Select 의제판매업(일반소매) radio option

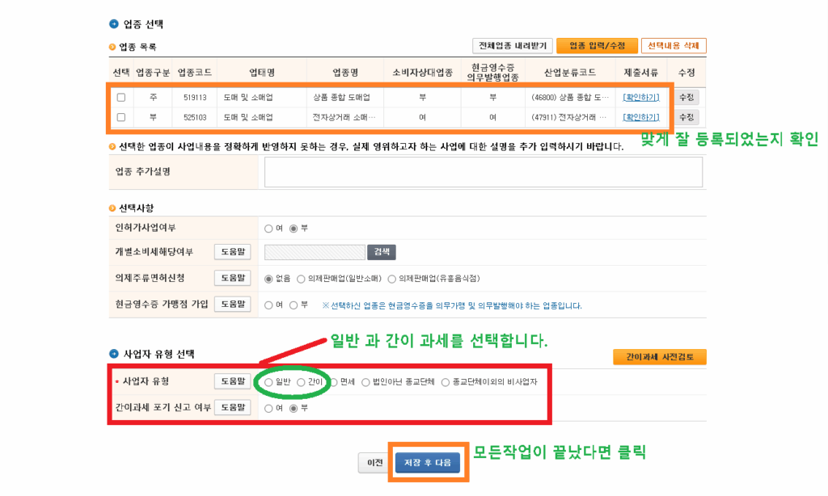coord(302,279)
